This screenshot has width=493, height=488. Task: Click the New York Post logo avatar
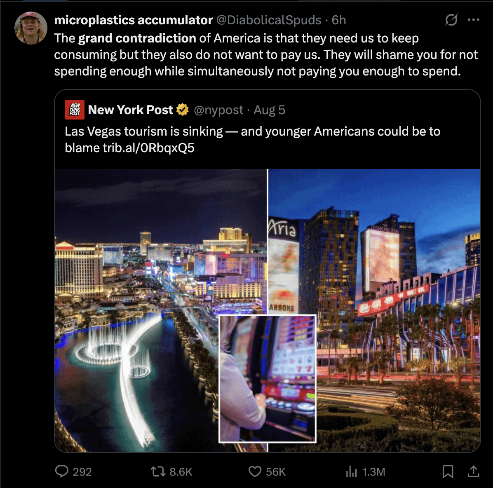(x=75, y=110)
